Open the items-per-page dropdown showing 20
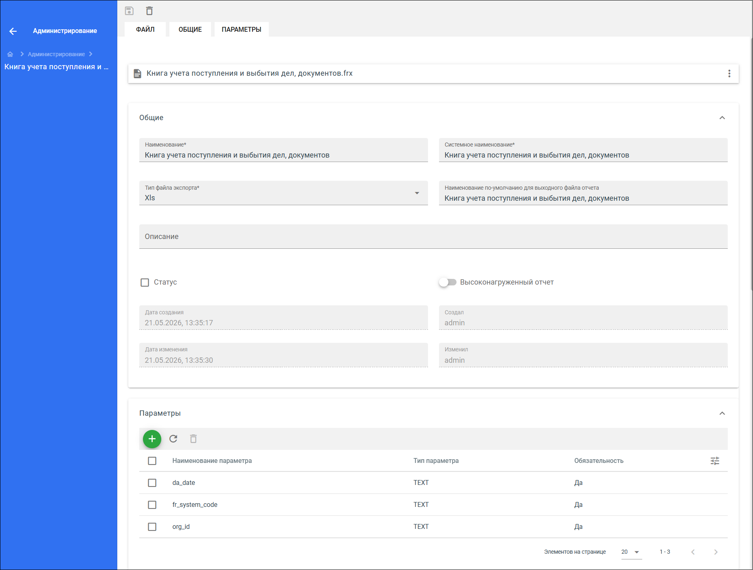The width and height of the screenshot is (753, 570). (x=631, y=552)
